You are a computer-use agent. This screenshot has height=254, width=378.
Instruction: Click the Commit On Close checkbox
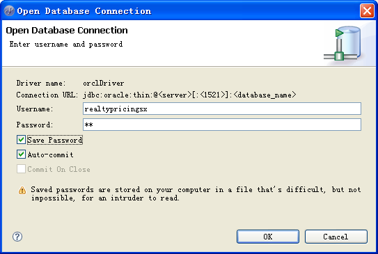tap(21, 169)
